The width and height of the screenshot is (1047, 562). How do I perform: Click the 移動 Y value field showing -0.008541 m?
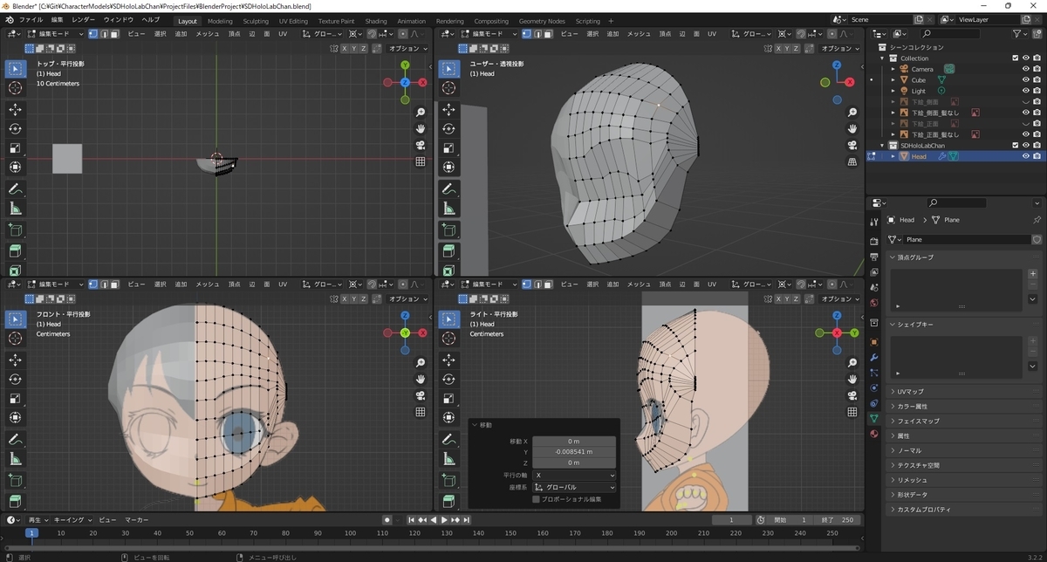[574, 452]
